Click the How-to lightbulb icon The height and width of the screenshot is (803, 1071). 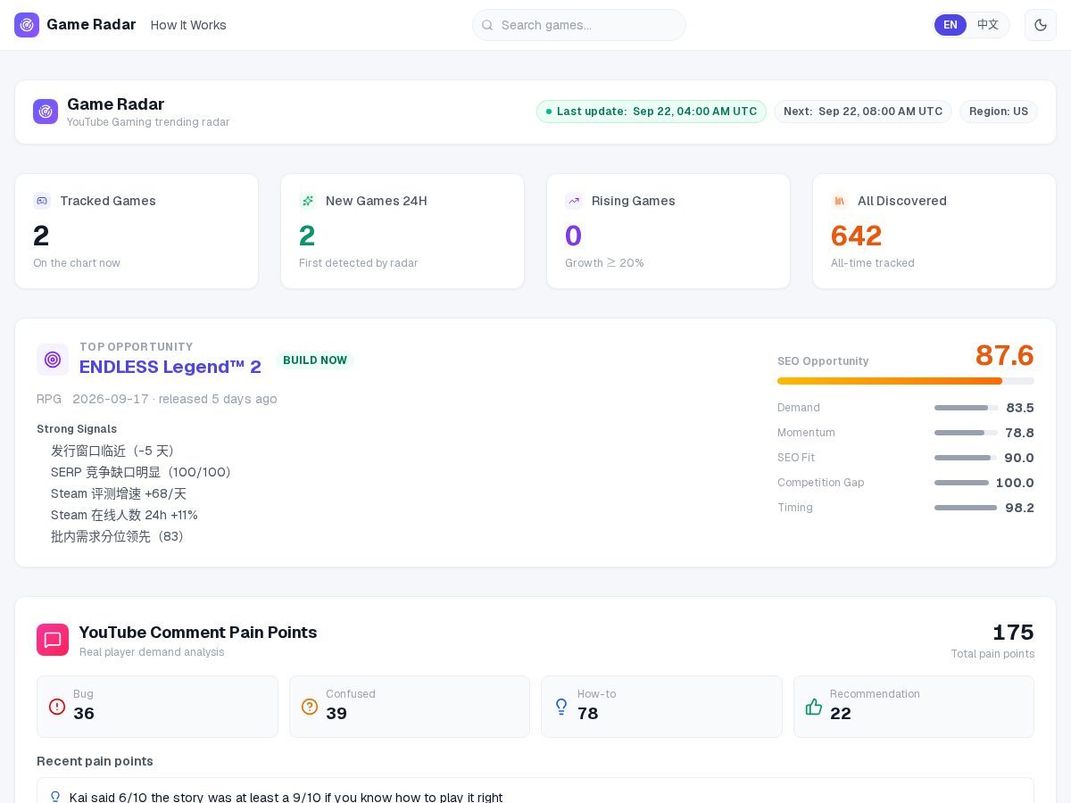(x=561, y=707)
